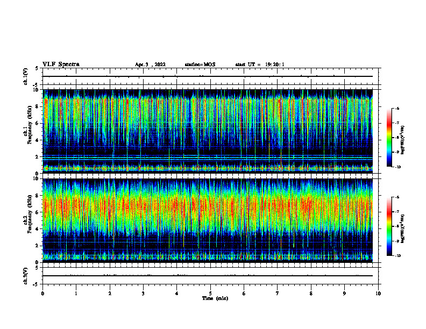Click the time axis tick label "9"

pyautogui.click(x=344, y=294)
